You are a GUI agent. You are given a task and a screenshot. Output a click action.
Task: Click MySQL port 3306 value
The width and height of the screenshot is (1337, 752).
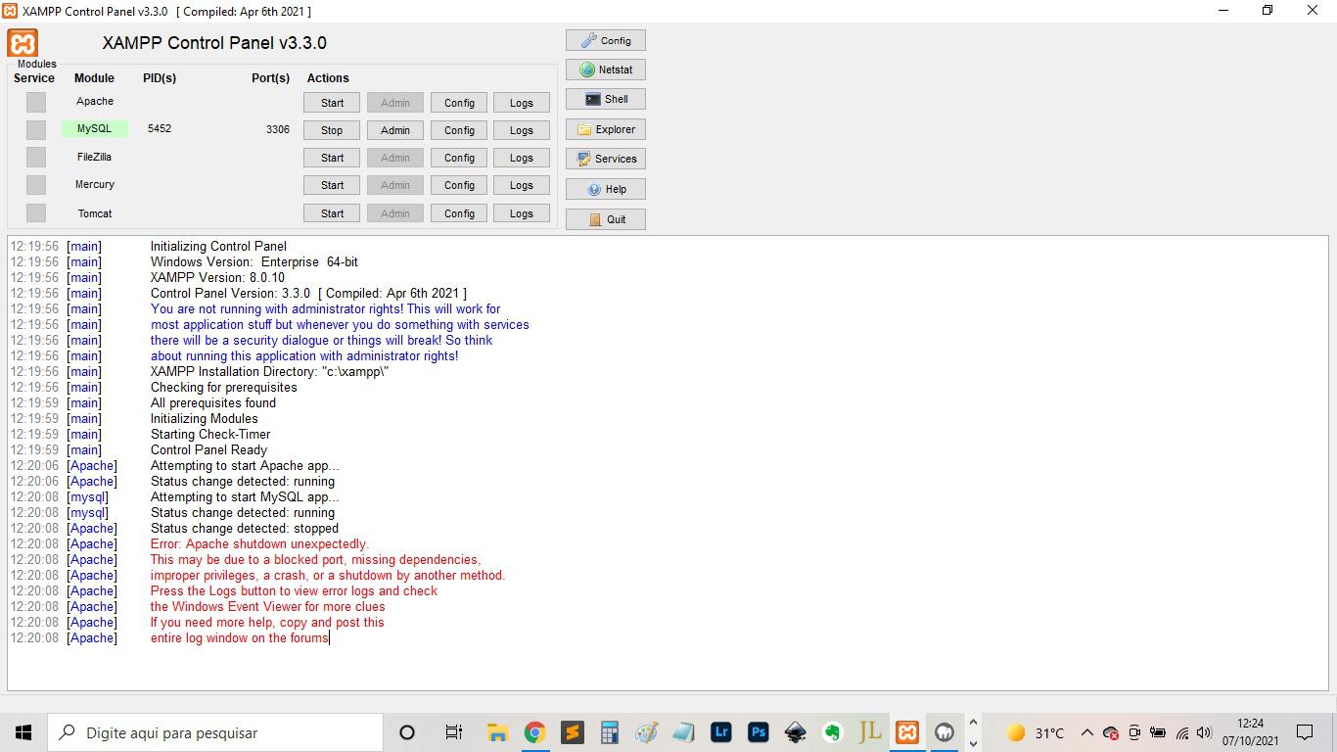[x=278, y=129]
